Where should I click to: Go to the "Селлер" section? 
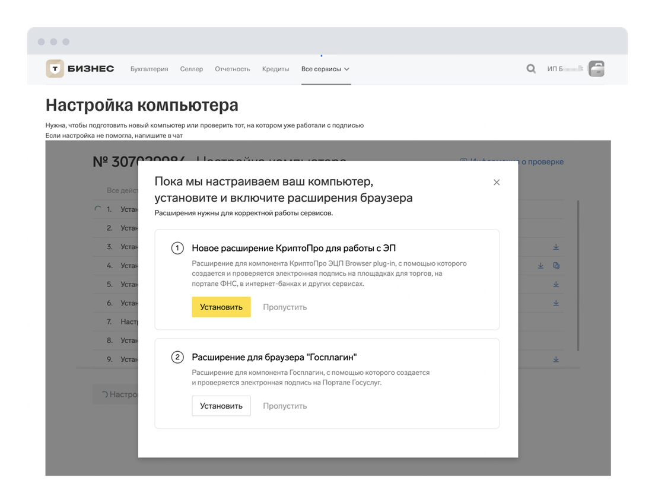click(x=191, y=69)
